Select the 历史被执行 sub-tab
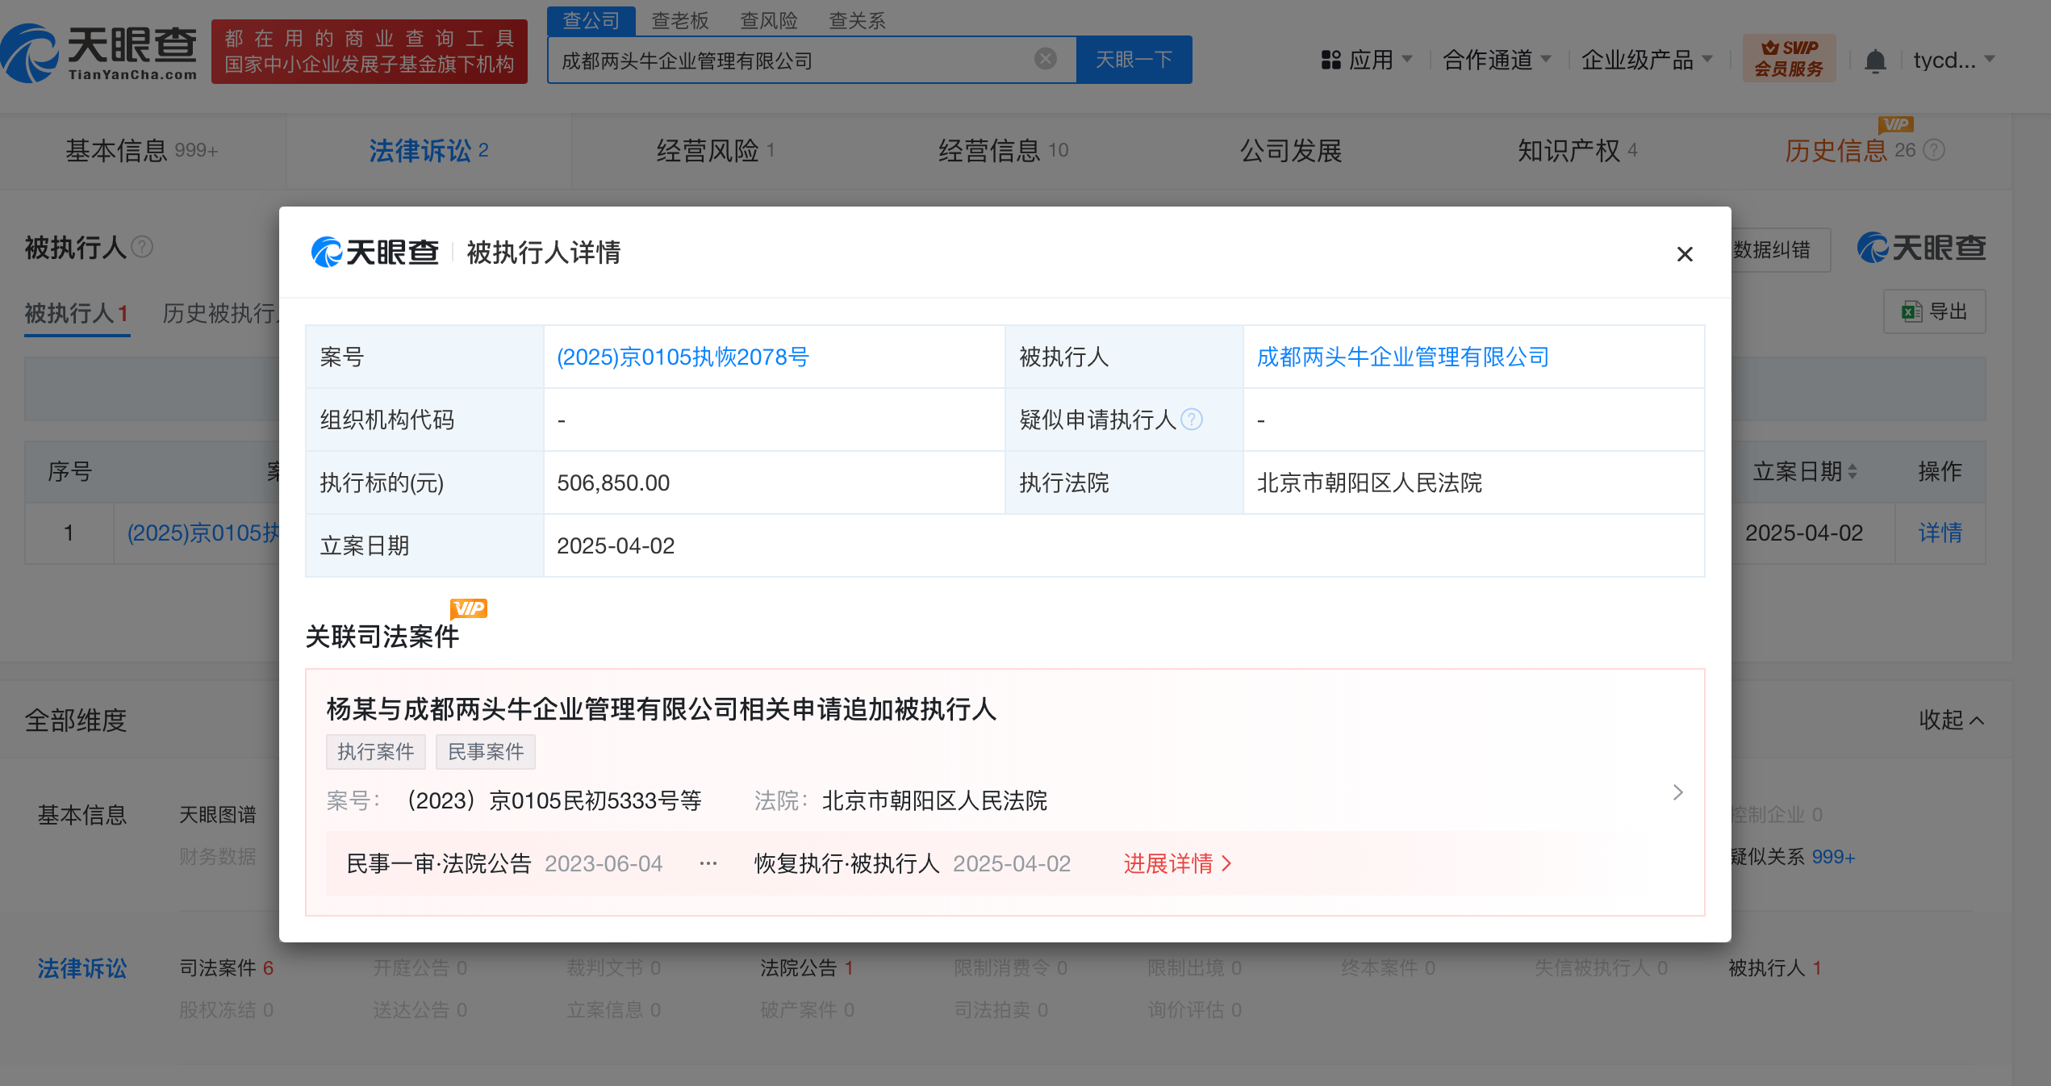The height and width of the screenshot is (1086, 2051). tap(220, 313)
